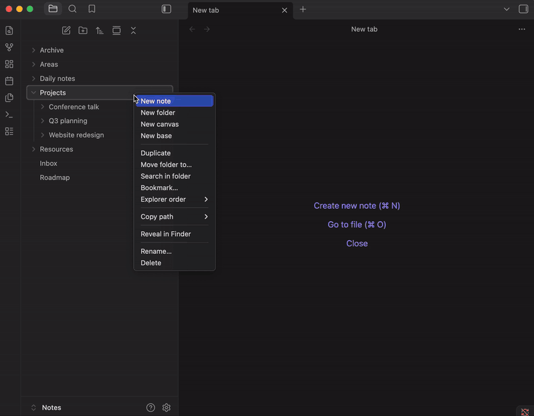Select the New tab tab
This screenshot has width=534, height=416.
pos(240,10)
